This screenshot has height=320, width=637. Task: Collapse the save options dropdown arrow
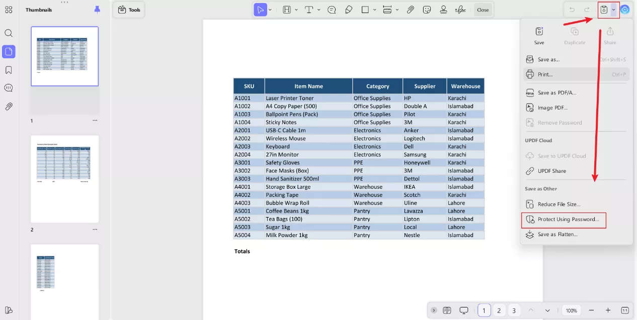coord(613,10)
